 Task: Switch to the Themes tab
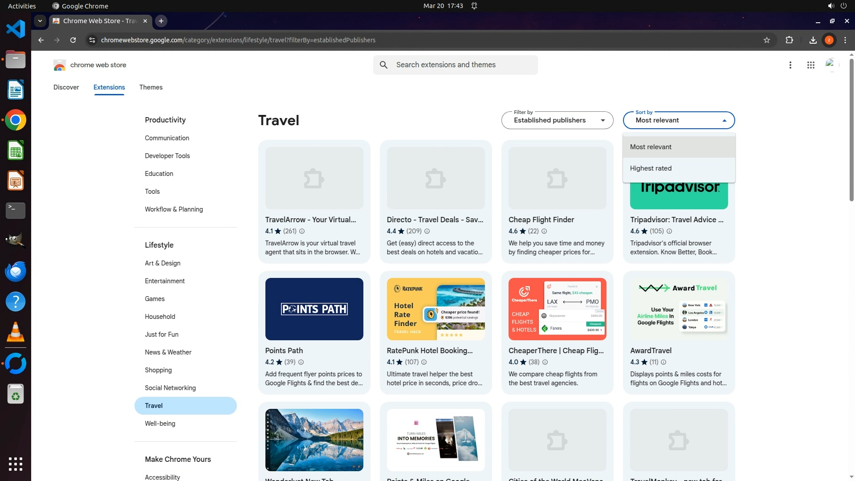click(151, 87)
